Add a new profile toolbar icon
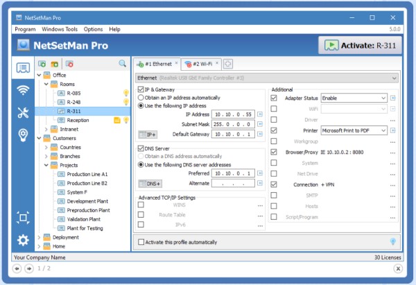This screenshot has width=416, height=285. 42,64
